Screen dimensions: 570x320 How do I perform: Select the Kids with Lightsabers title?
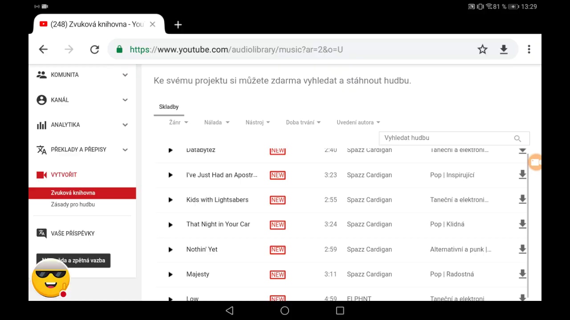(x=217, y=200)
